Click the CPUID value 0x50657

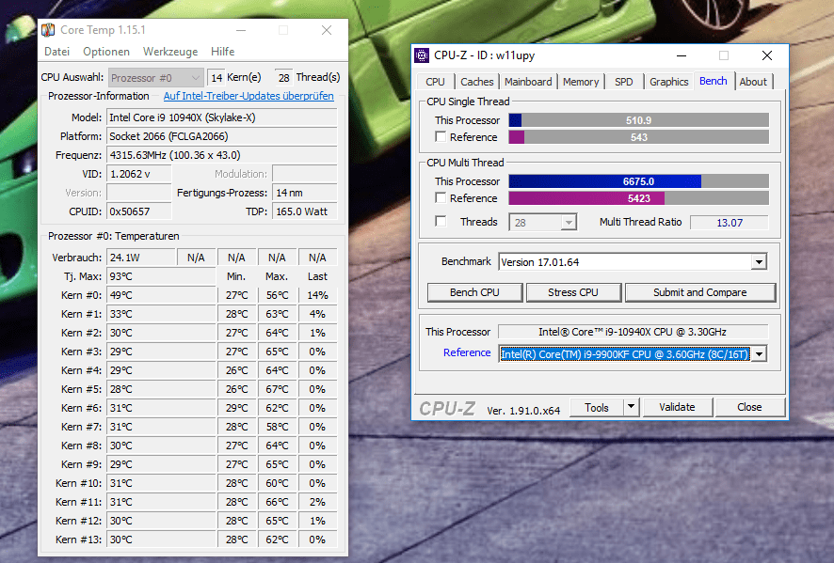138,211
